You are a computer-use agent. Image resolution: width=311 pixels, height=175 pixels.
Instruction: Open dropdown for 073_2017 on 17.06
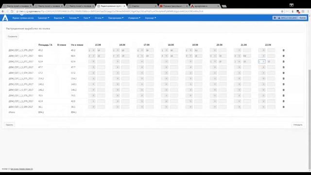[140, 67]
